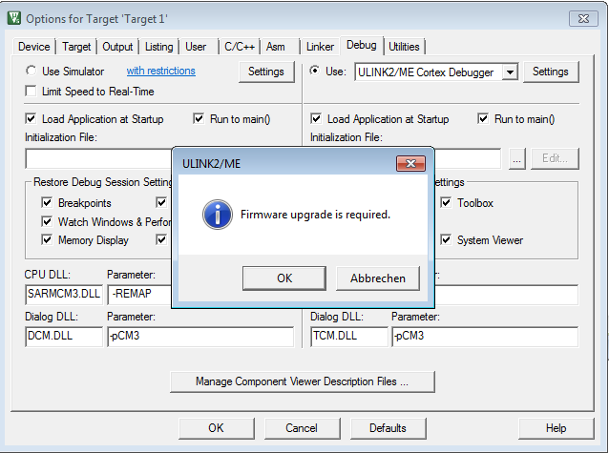Viewport: 609px width, 453px height.
Task: Toggle Limit Speed to Real-Time checkbox
Action: click(31, 92)
